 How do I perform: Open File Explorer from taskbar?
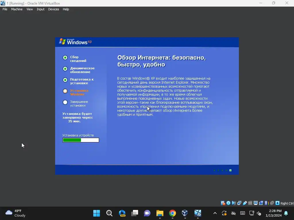160,213
